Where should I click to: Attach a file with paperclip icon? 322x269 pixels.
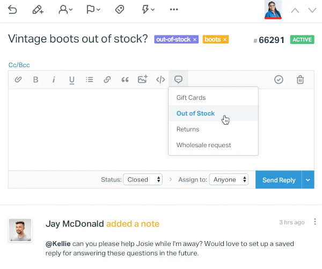pos(18,79)
